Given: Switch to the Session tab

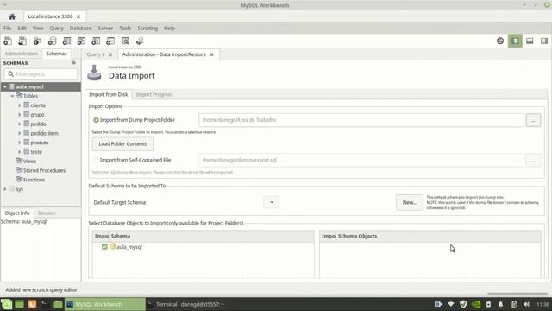Looking at the screenshot, I should pyautogui.click(x=47, y=213).
